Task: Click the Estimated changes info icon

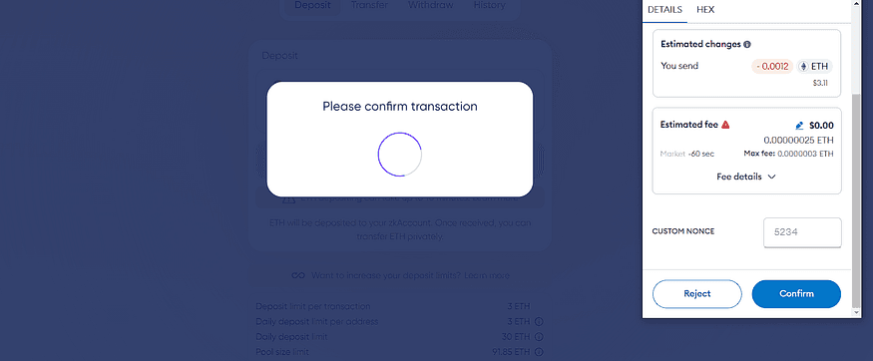Action: (x=747, y=45)
